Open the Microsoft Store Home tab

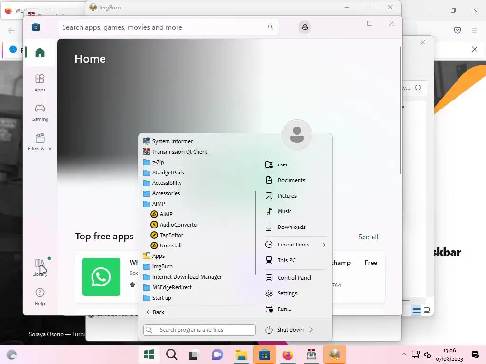click(x=40, y=53)
